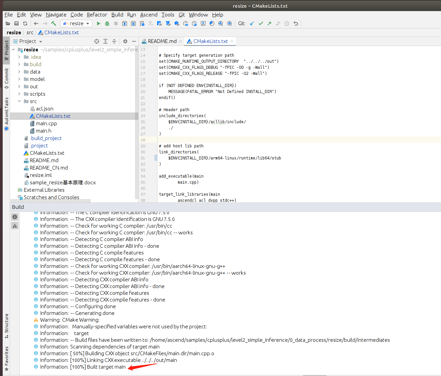Viewport: 441px width, 376px height.
Task: Open main.cpp in the project tree
Action: click(46, 124)
